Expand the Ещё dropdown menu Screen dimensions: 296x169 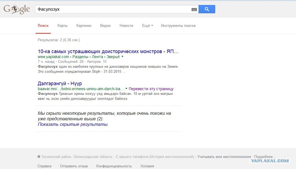pyautogui.click(x=147, y=25)
